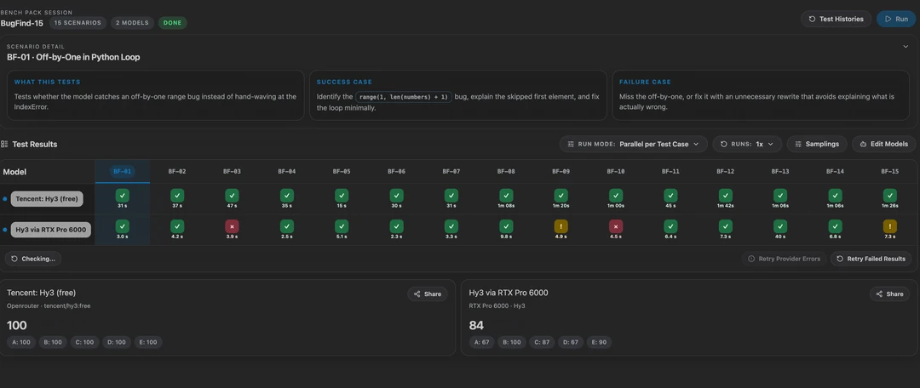Open Tencent Hy3 BF-05 pass result, 15 s
This screenshot has height=388, width=920.
[x=342, y=196]
